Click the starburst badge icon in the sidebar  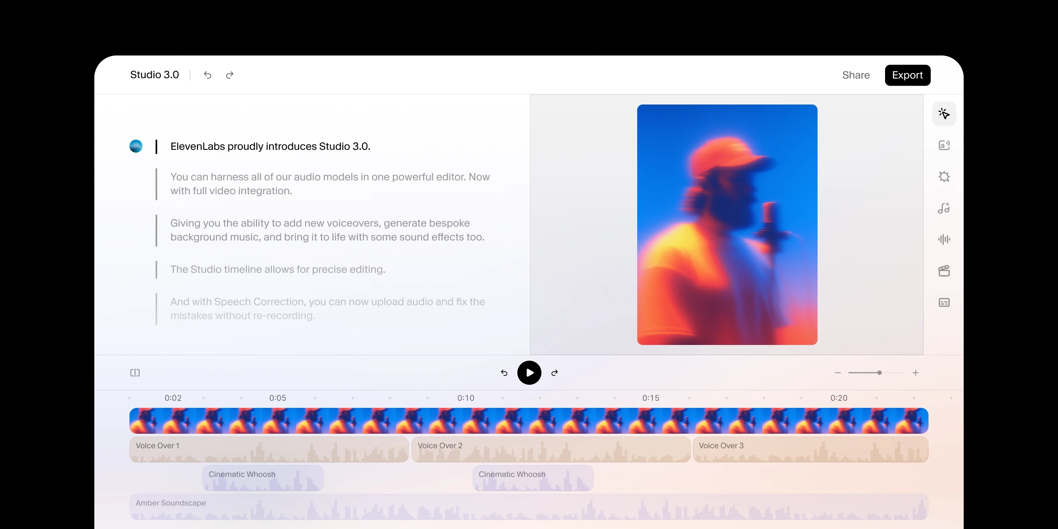click(944, 177)
